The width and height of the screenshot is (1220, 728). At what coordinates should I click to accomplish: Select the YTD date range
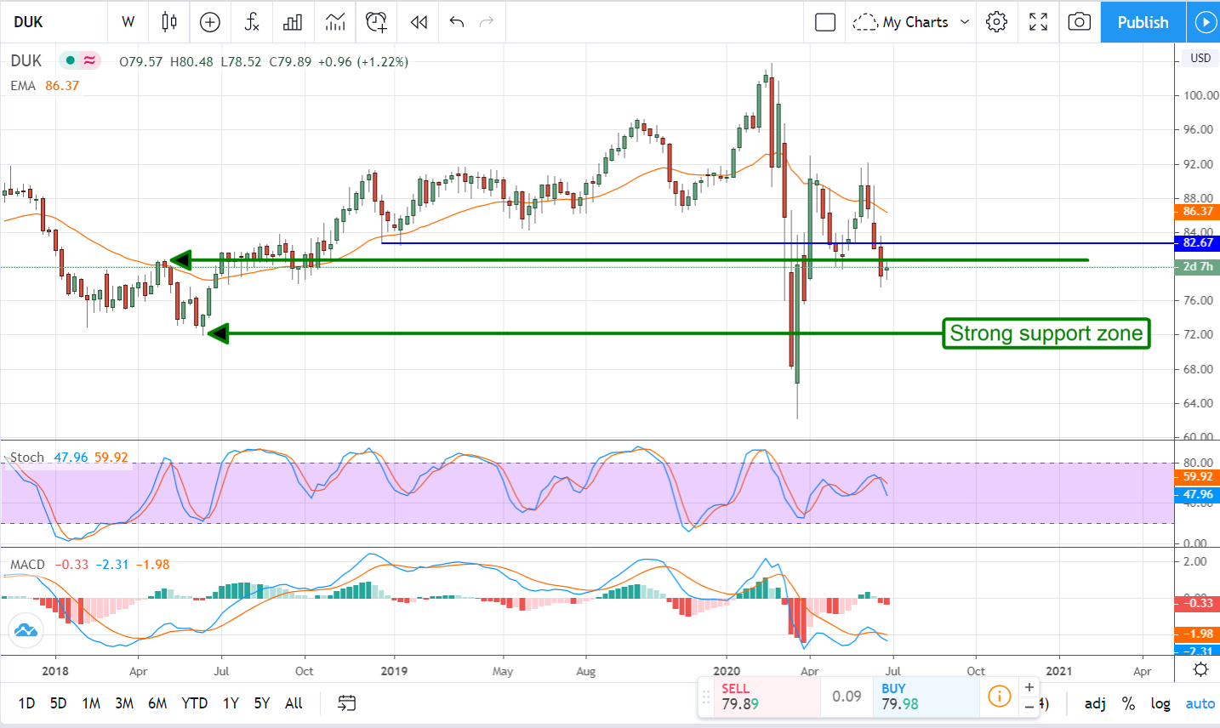[195, 703]
